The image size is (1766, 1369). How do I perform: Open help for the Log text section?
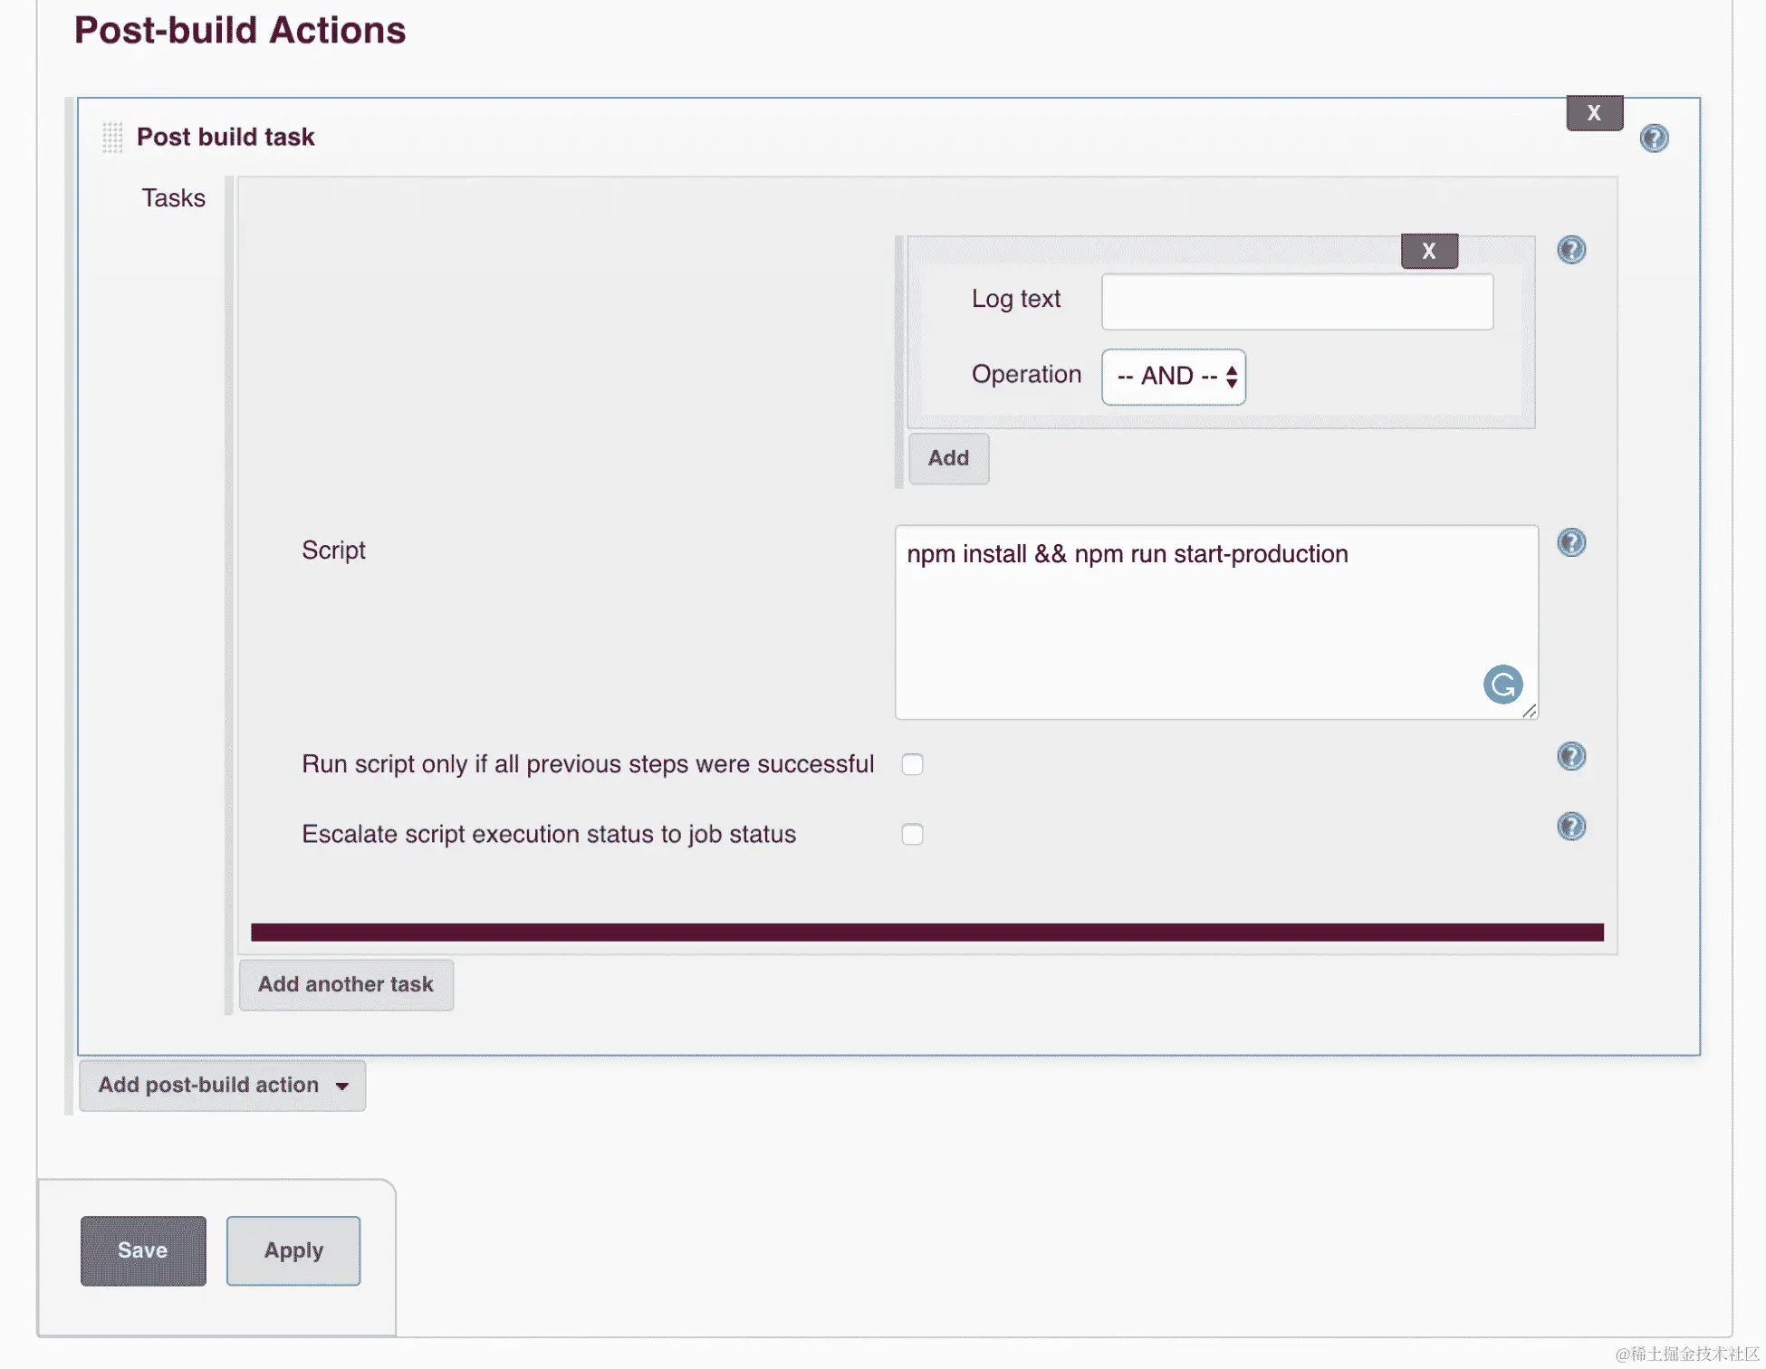click(x=1571, y=250)
